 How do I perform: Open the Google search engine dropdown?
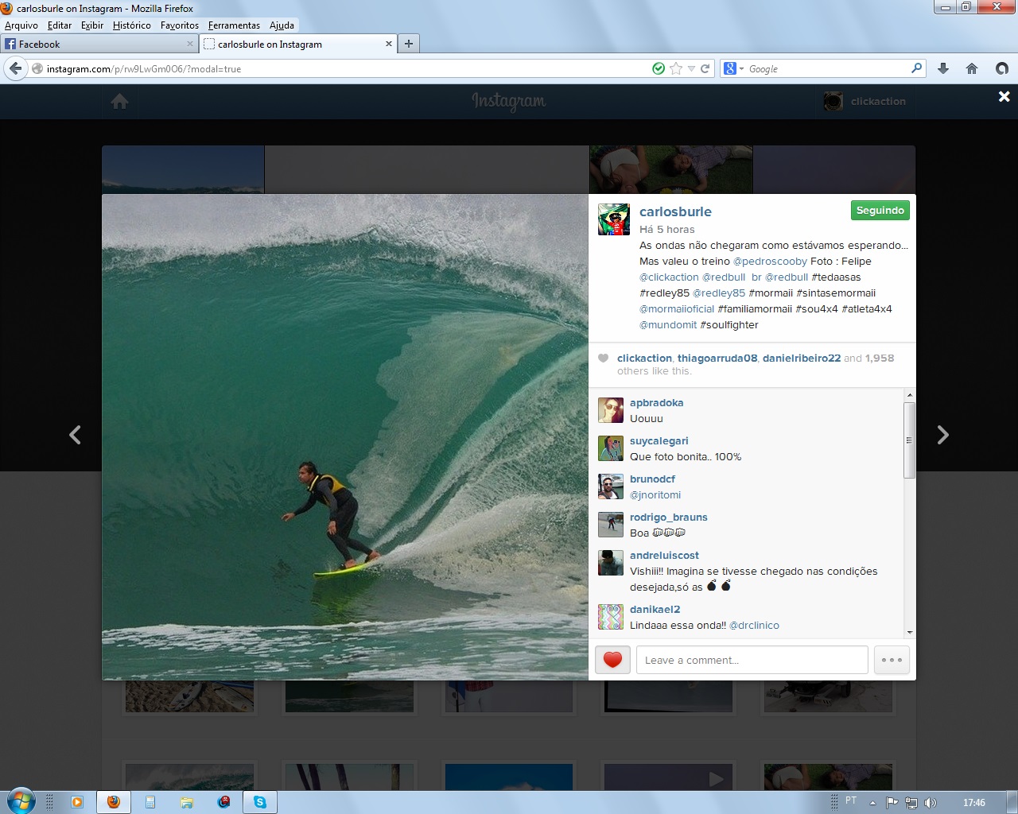[x=734, y=69]
